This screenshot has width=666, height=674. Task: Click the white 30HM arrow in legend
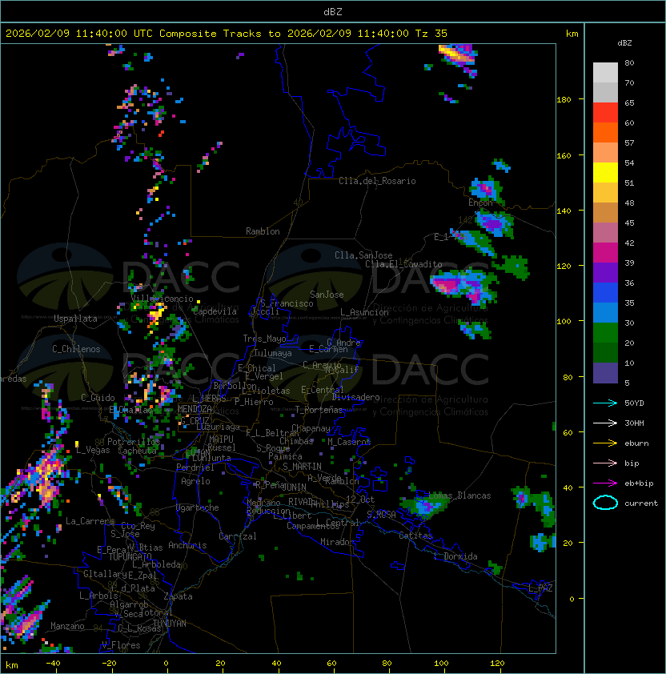point(605,423)
